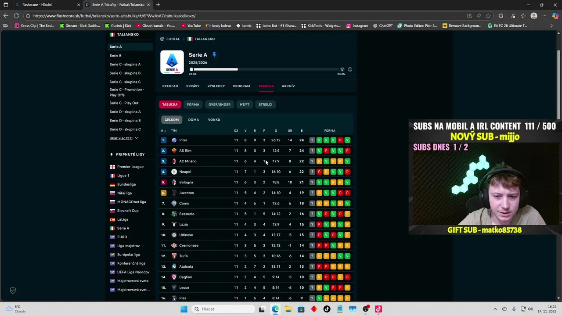Select the FORMA table view
Image resolution: width=562 pixels, height=316 pixels.
click(x=193, y=104)
